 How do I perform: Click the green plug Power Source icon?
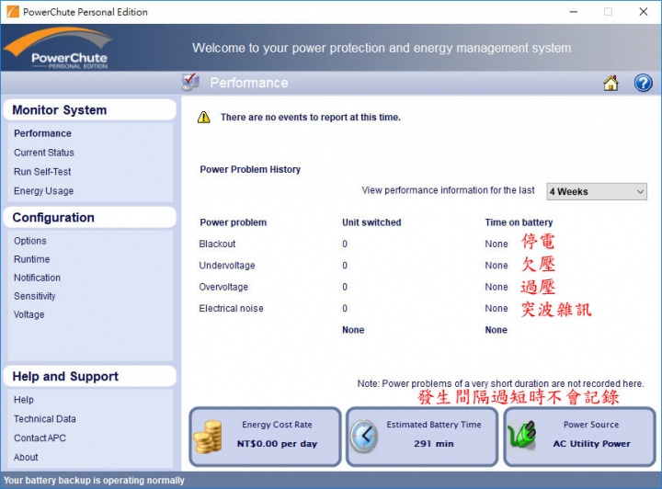[522, 435]
